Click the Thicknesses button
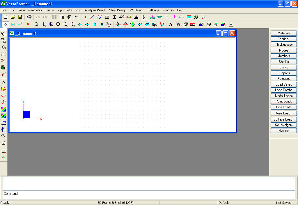The width and height of the screenshot is (298, 205). click(283, 45)
